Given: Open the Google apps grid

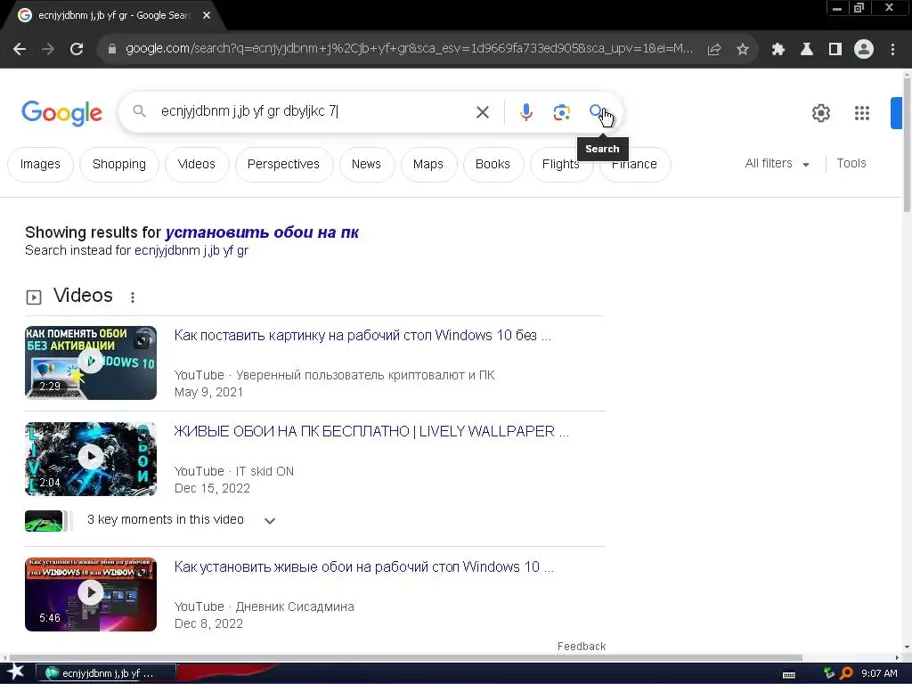Looking at the screenshot, I should 862,113.
